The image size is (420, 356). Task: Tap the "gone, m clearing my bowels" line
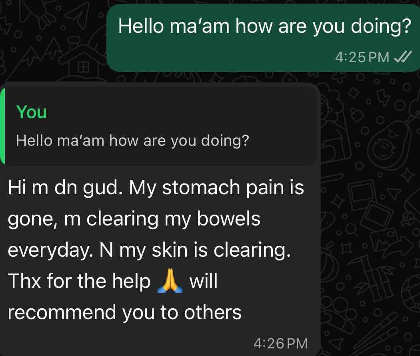tap(134, 219)
